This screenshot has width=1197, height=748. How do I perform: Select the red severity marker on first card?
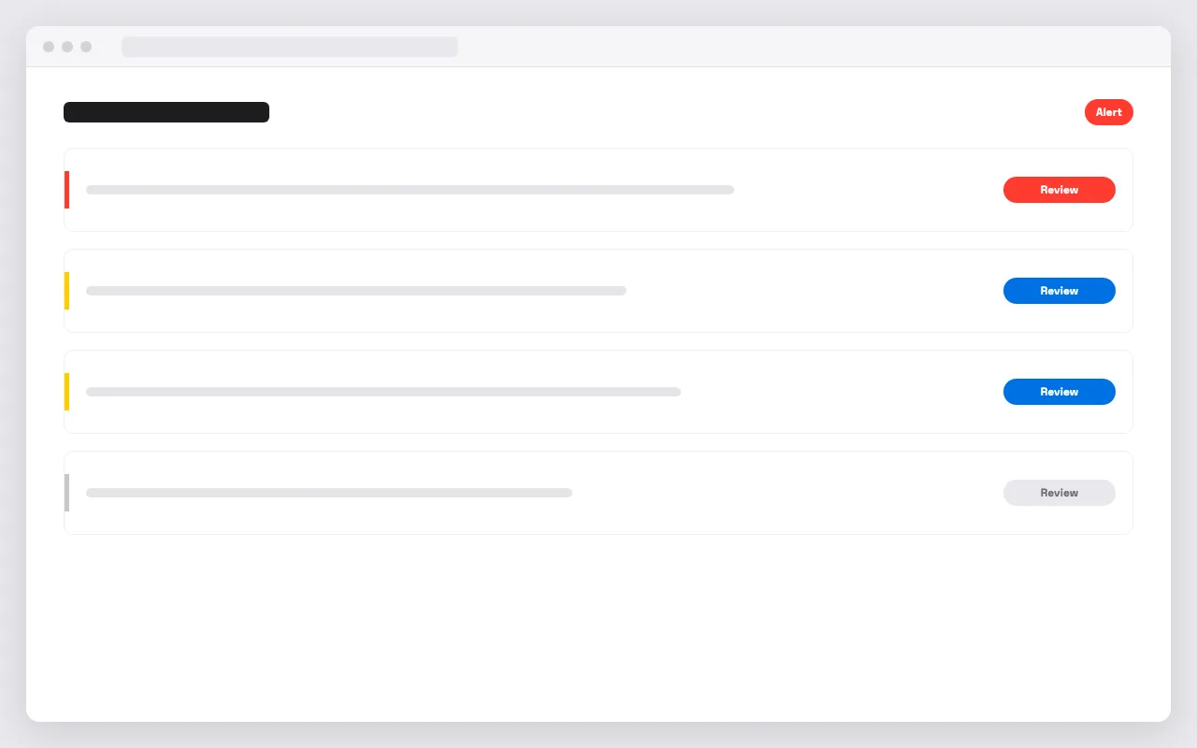tap(66, 190)
